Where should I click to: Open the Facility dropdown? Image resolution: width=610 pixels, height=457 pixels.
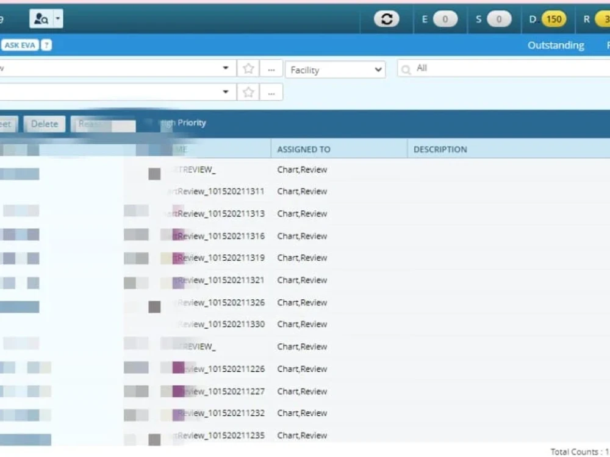pos(335,70)
